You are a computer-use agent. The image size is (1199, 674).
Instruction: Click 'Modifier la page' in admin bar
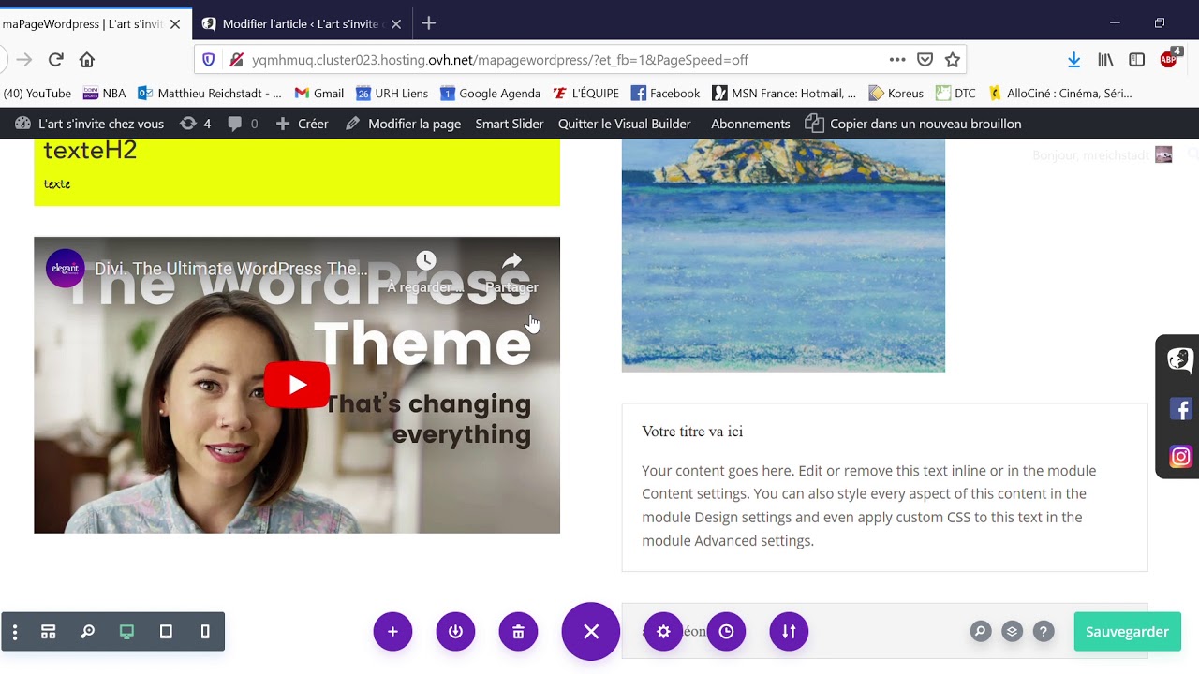point(404,124)
